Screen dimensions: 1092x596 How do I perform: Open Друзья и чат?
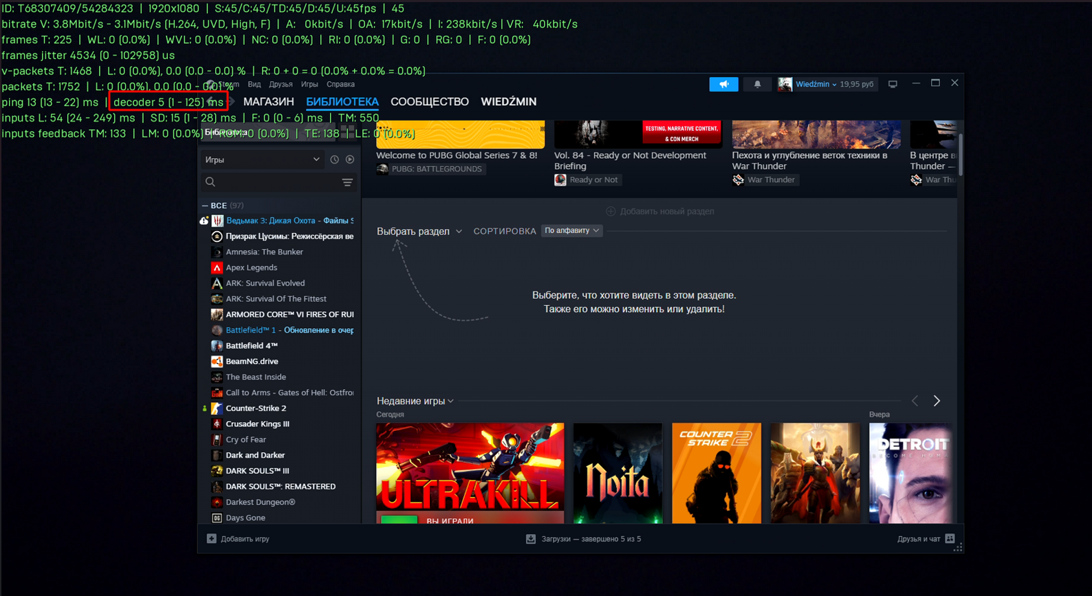pyautogui.click(x=926, y=539)
